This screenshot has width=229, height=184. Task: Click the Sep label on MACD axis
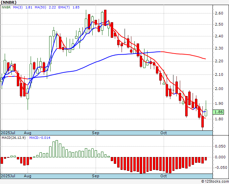pyautogui.click(x=96, y=176)
